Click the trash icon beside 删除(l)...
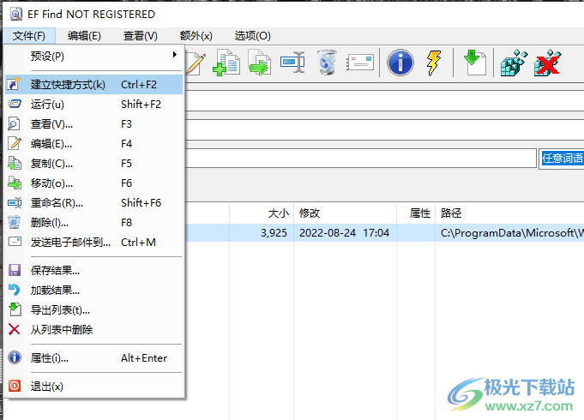The width and height of the screenshot is (584, 420). (x=15, y=222)
